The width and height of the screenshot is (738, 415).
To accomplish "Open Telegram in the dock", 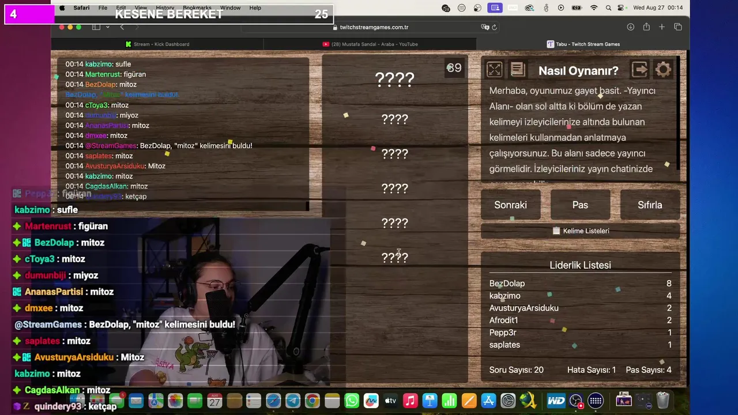I will click(x=292, y=401).
